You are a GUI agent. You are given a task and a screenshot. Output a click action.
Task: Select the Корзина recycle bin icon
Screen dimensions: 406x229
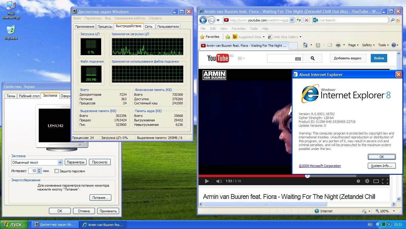point(11,33)
